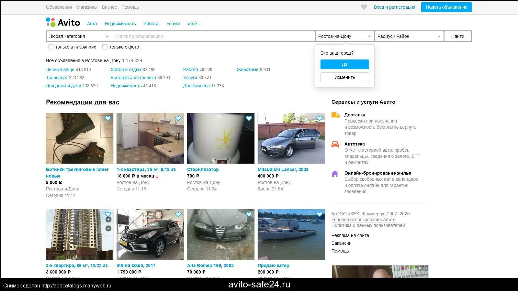Screen dimensions: 518x291
Task: Open Условия использования Авито link
Action: pyautogui.click(x=364, y=220)
